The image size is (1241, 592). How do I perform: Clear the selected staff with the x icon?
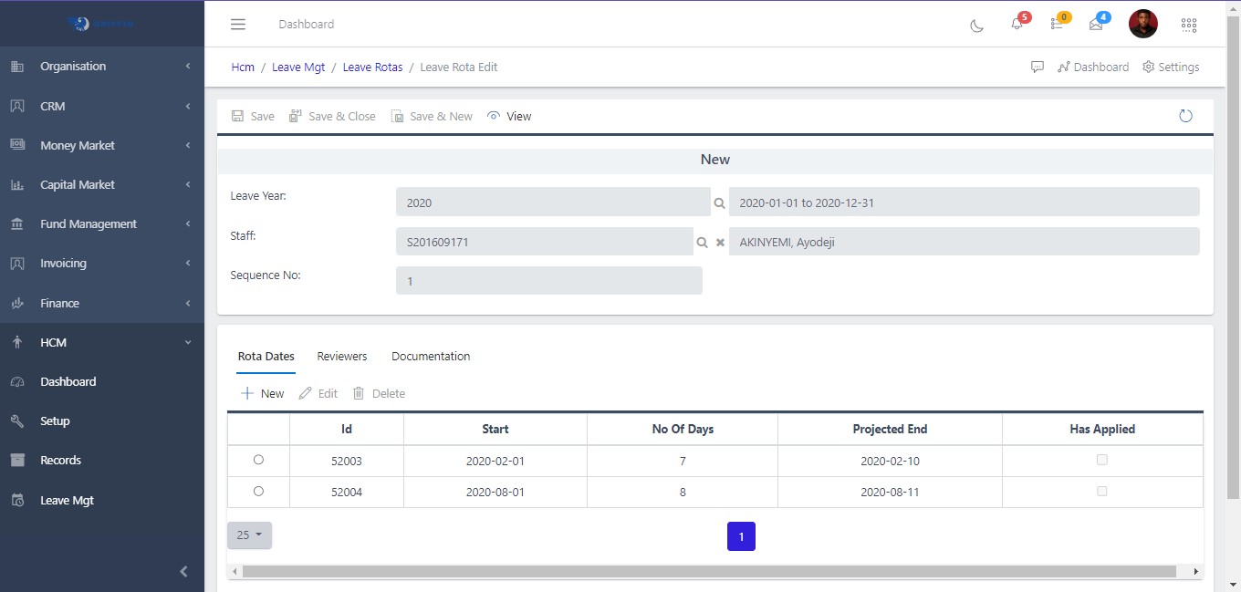(x=720, y=242)
